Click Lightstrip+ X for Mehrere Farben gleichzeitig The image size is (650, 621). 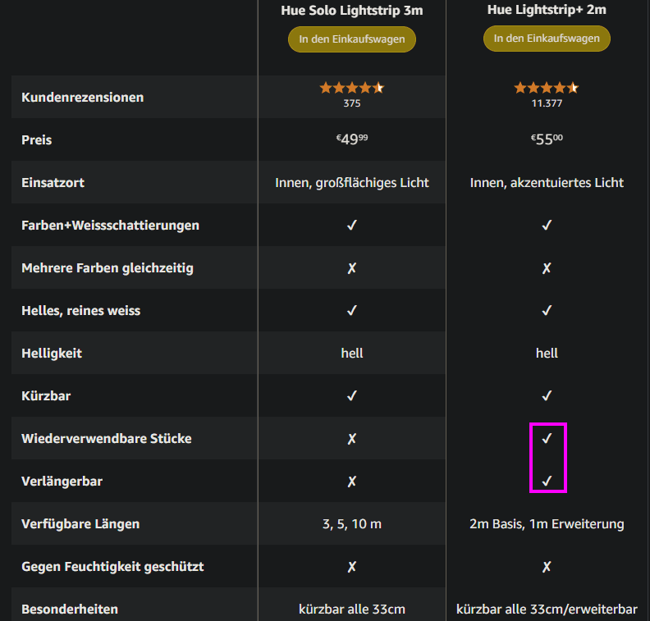pyautogui.click(x=547, y=268)
